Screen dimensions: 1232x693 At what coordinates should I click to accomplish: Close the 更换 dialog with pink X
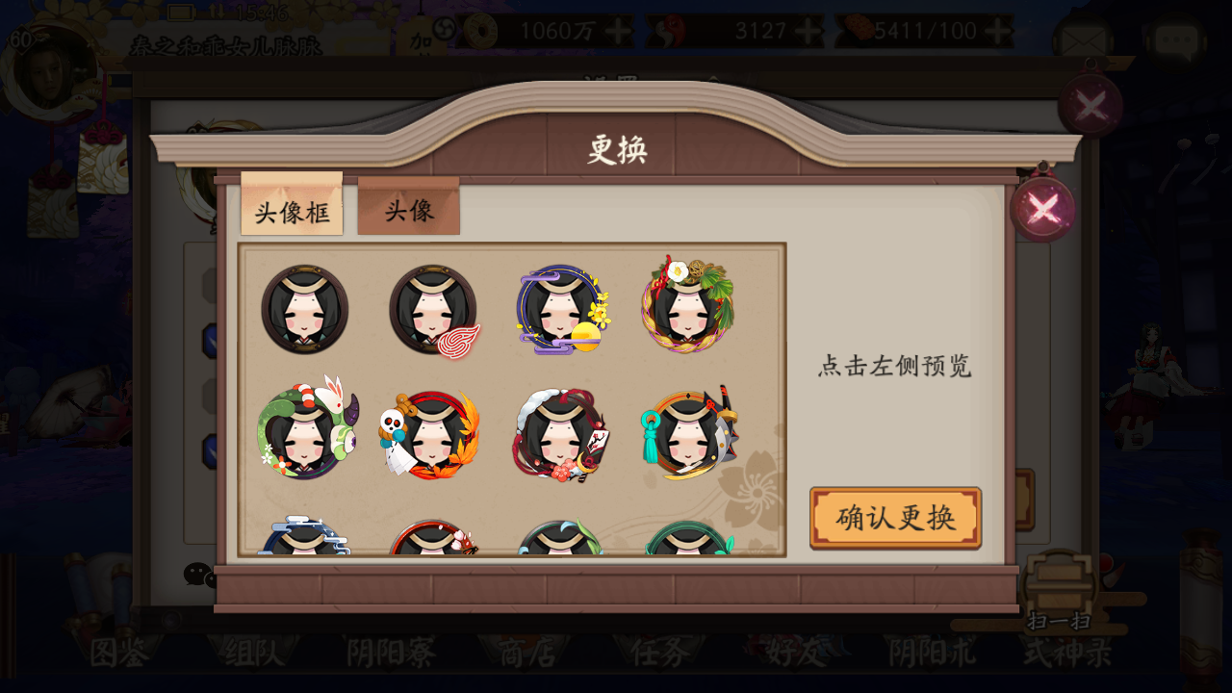coord(1043,209)
